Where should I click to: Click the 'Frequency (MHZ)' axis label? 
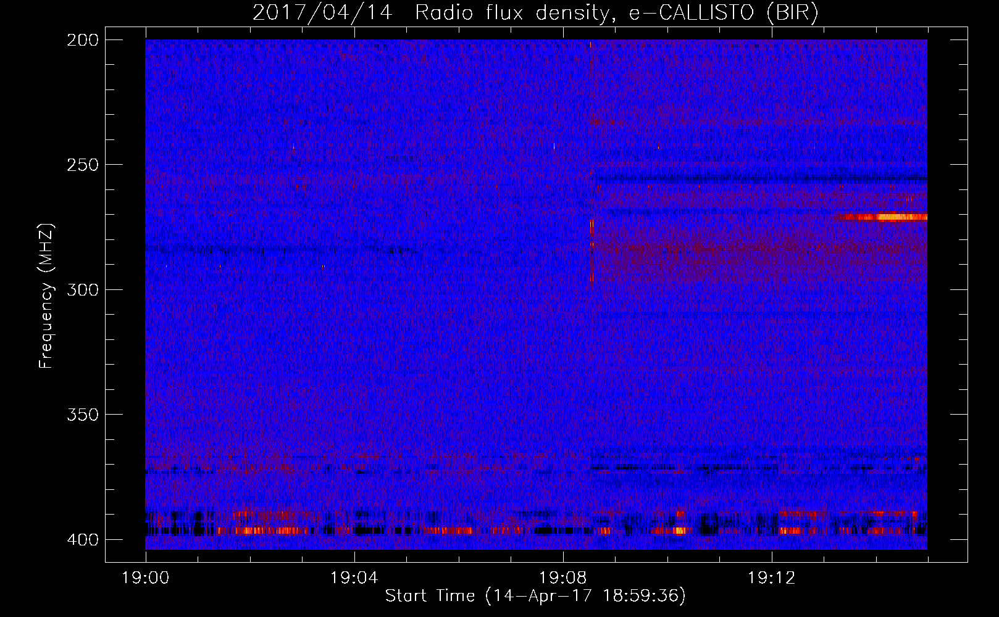tap(46, 296)
